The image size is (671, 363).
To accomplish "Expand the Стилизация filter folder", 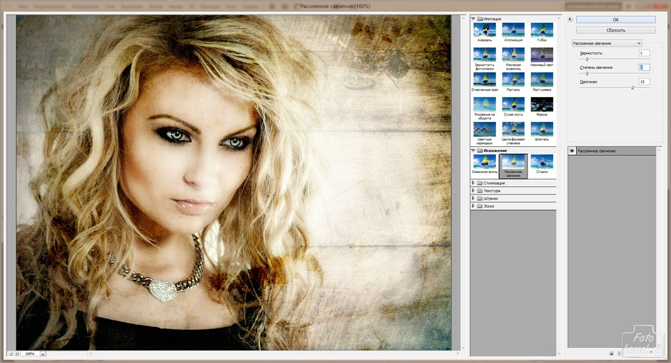I will [474, 183].
